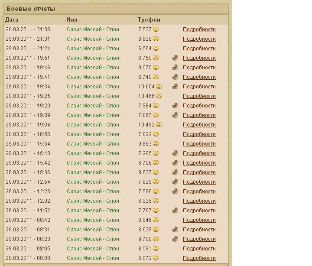The height and width of the screenshot is (266, 312).
Task: Click the cargo box icon in 19:09 row
Action: 175,115
